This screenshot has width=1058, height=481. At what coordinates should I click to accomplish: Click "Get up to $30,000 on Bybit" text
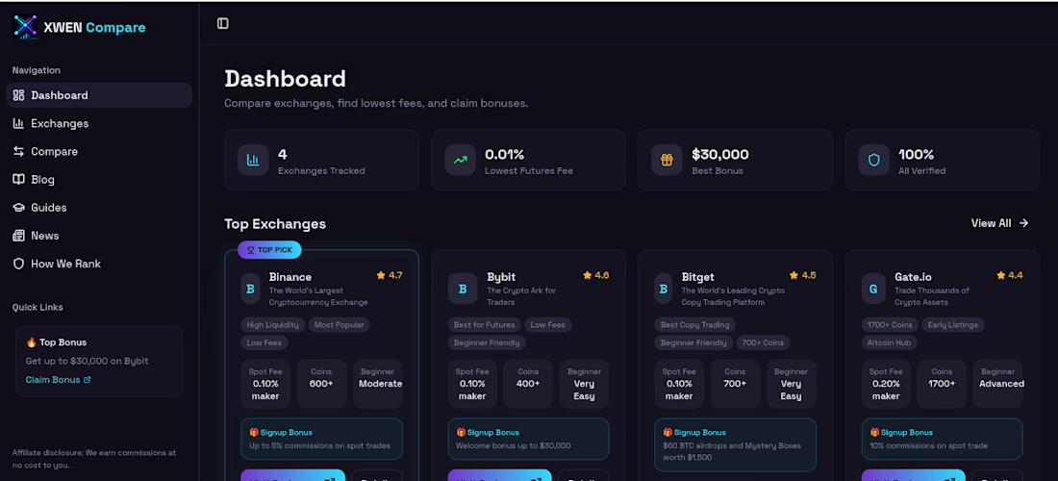[x=87, y=361]
